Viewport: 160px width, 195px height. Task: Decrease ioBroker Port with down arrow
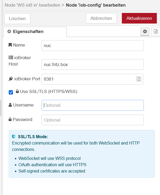pos(139,80)
